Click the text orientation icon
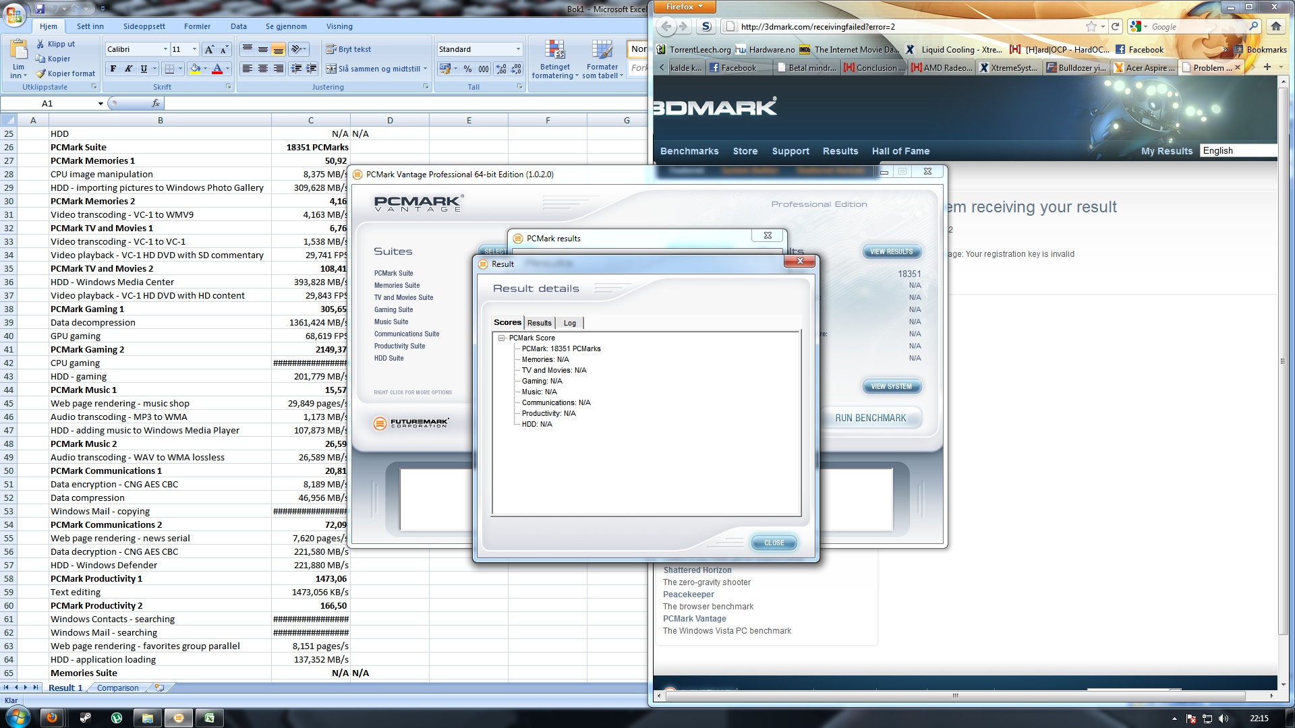The height and width of the screenshot is (728, 1295). tap(296, 49)
